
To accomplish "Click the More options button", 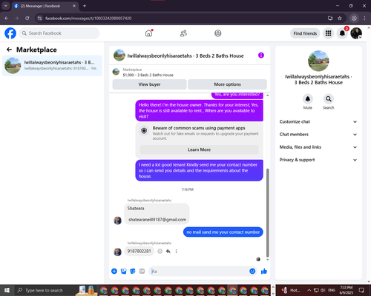I will pyautogui.click(x=227, y=84).
